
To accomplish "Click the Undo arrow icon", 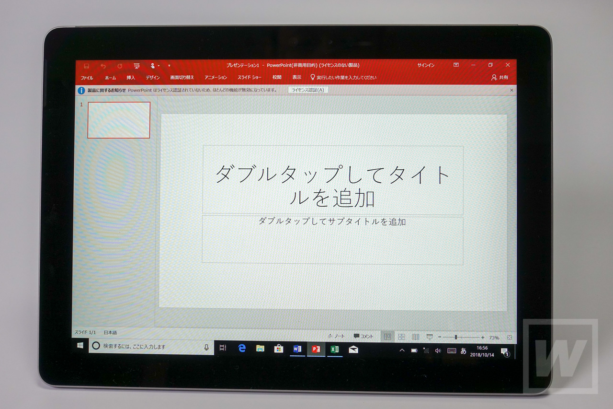I will 103,66.
